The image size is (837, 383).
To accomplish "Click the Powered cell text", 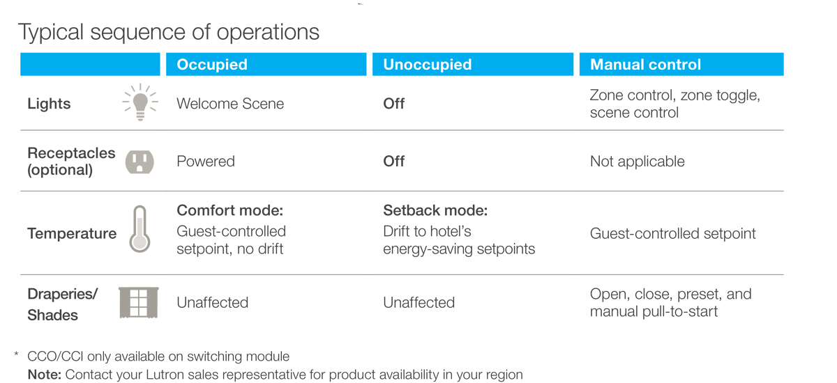I will [206, 161].
